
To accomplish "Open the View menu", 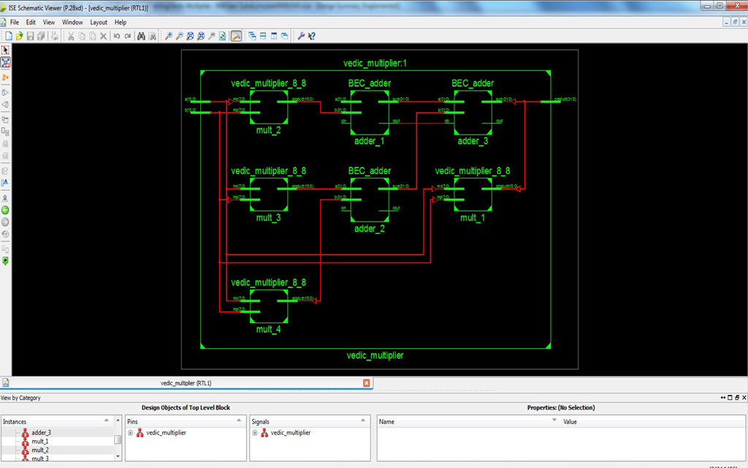I will 49,23.
